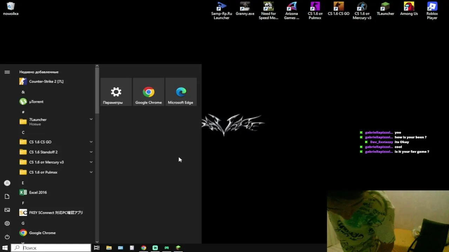The width and height of the screenshot is (449, 252).
Task: Open CS 1.6 от Mercury v3 desktop shortcut
Action: (362, 11)
